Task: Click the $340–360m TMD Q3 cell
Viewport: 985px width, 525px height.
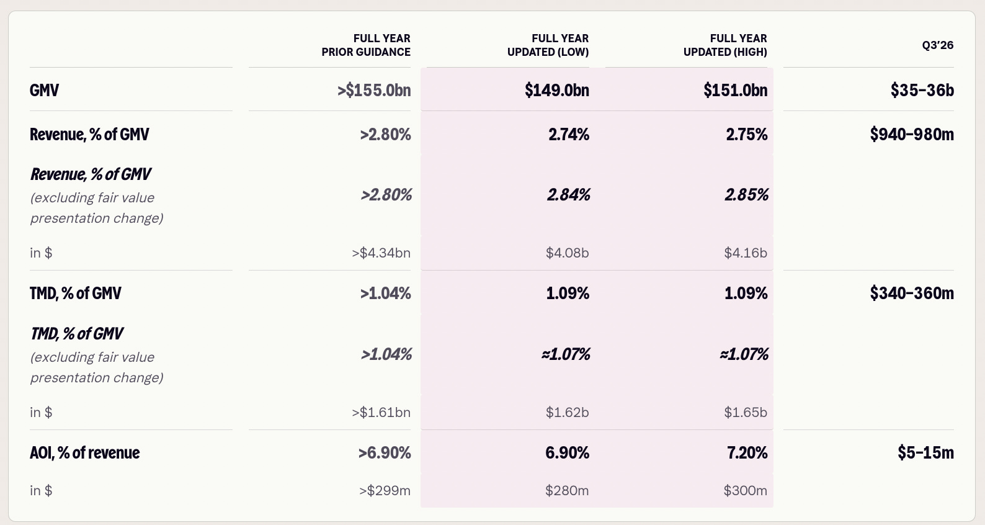Action: pos(912,293)
